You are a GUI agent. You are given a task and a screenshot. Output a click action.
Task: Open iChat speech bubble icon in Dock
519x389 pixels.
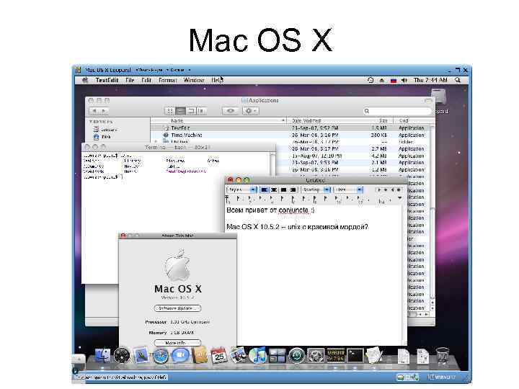[180, 356]
